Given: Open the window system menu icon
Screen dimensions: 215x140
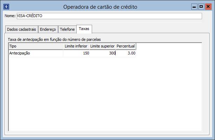Looking at the screenshot, I should click(x=6, y=7).
